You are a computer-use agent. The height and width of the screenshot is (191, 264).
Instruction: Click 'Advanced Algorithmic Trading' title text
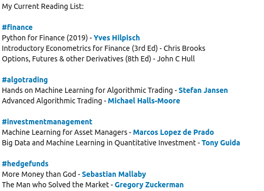click(x=52, y=101)
